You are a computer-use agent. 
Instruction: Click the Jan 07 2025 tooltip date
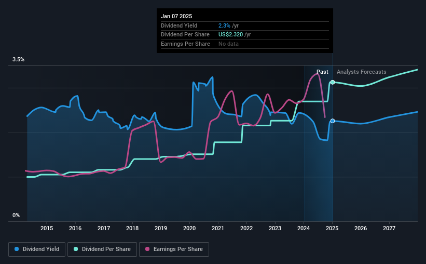pos(176,16)
